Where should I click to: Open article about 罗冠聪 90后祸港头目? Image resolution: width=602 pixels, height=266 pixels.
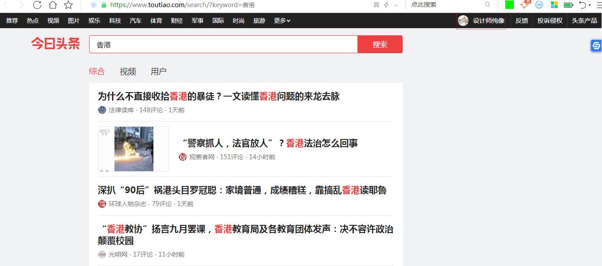click(x=242, y=190)
